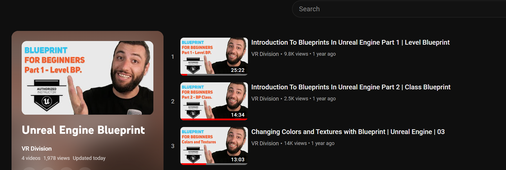Open Introduction To Blueprints Part 1 Level Blueprint title
506x170 pixels.
[350, 42]
